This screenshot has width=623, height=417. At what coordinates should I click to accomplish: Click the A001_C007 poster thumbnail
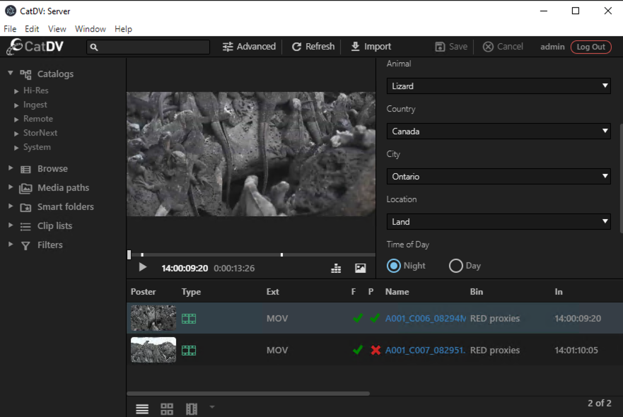153,350
